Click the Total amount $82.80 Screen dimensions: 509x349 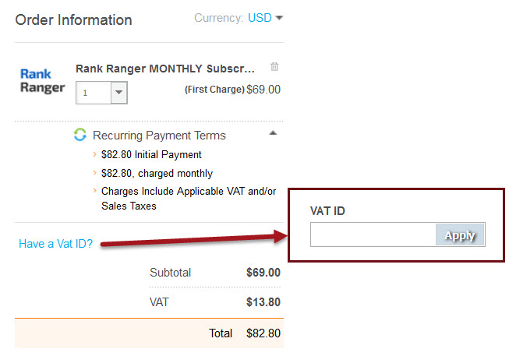click(x=263, y=333)
